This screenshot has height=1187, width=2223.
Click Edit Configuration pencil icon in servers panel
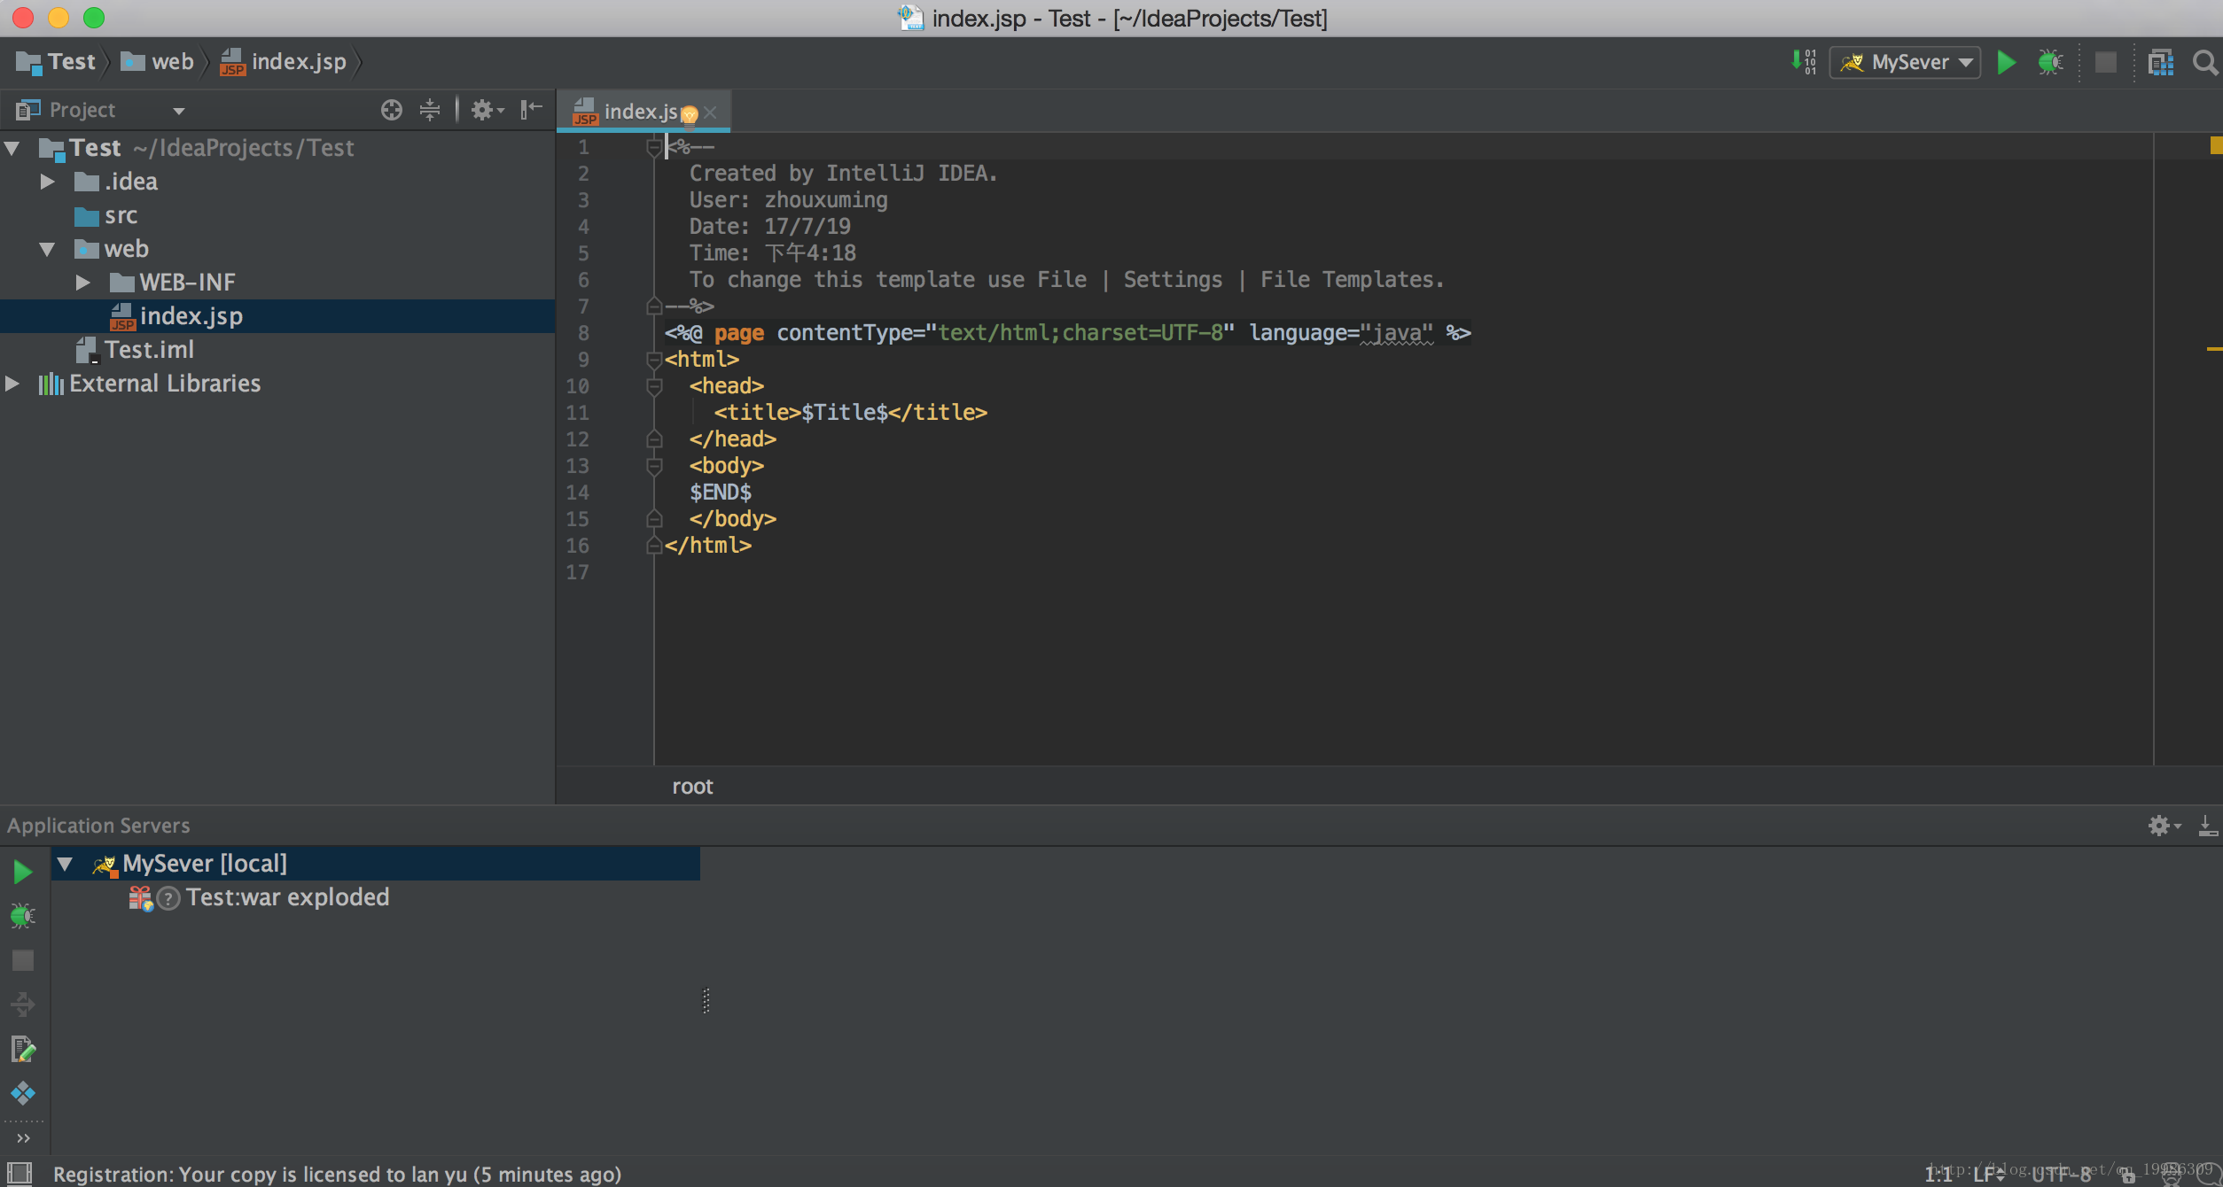[23, 1050]
